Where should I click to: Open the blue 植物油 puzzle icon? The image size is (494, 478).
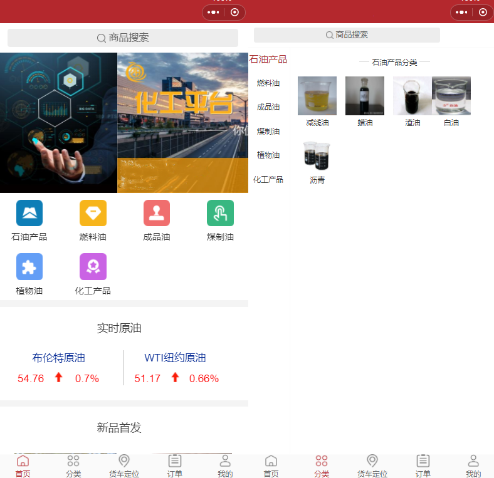point(29,266)
